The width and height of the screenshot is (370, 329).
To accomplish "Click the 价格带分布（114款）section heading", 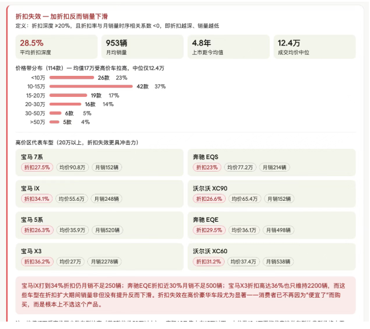I will 90,68.
